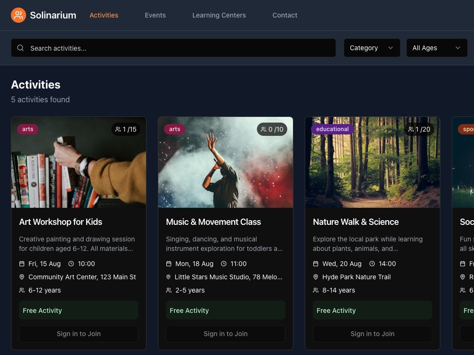Click clock icon next to 10:00
Screen dimensions: 474x355
[x=71, y=264]
